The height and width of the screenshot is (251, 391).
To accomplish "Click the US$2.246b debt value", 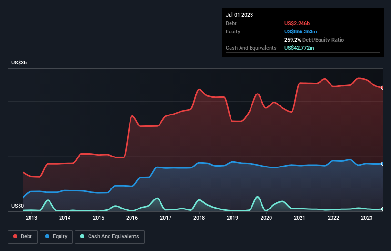I will click(297, 23).
